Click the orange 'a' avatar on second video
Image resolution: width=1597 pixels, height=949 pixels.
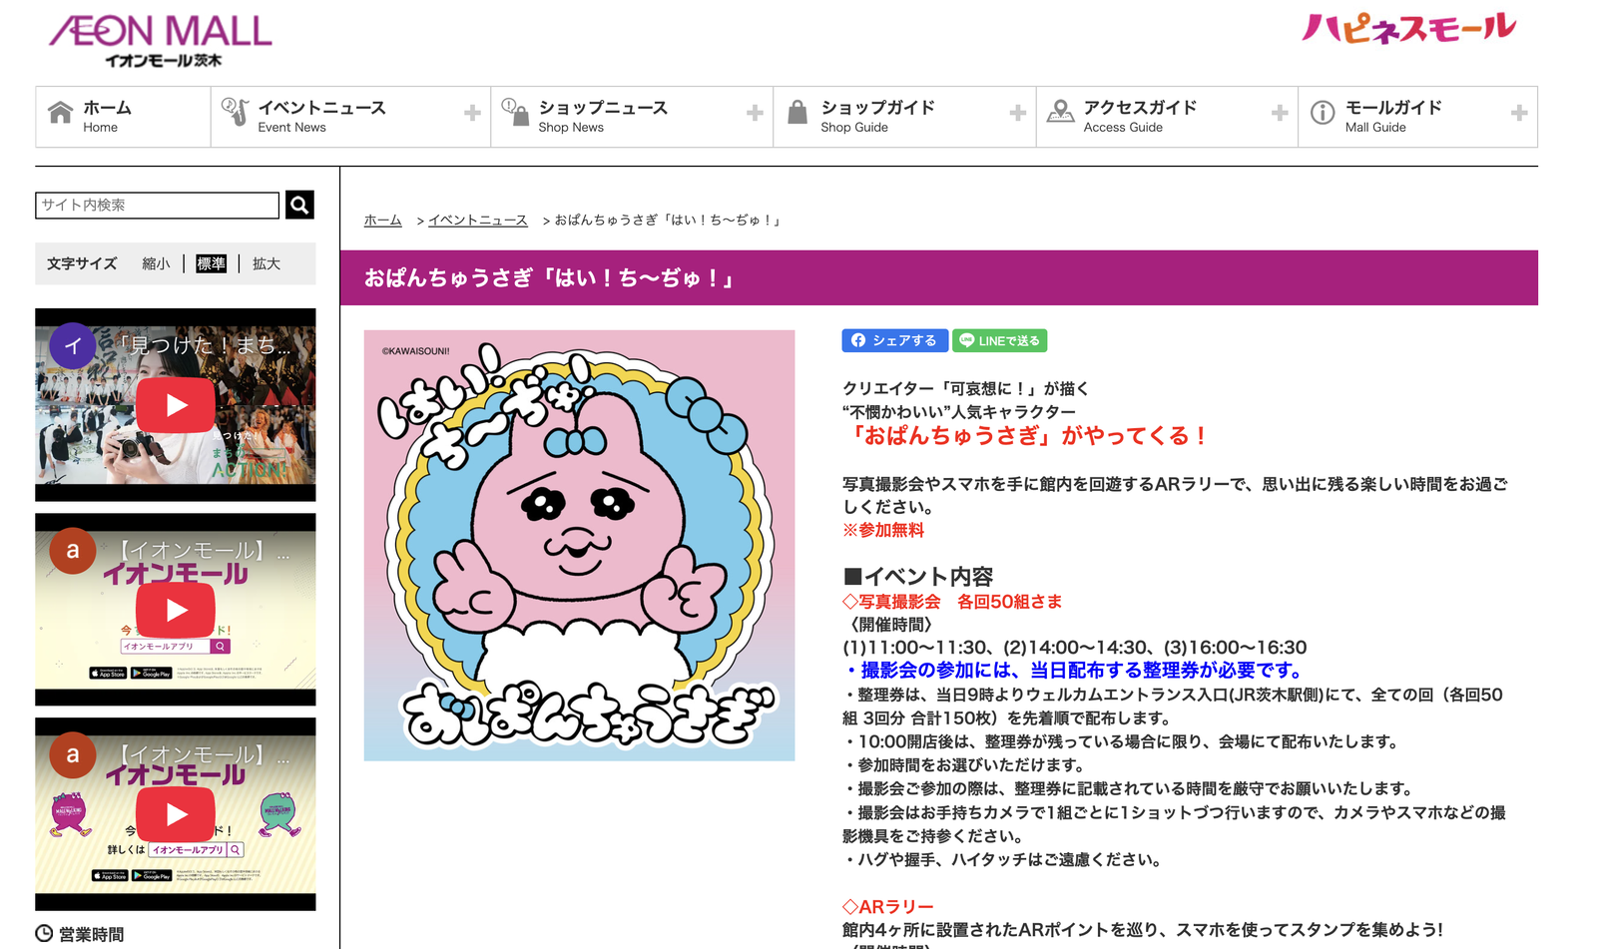click(73, 551)
